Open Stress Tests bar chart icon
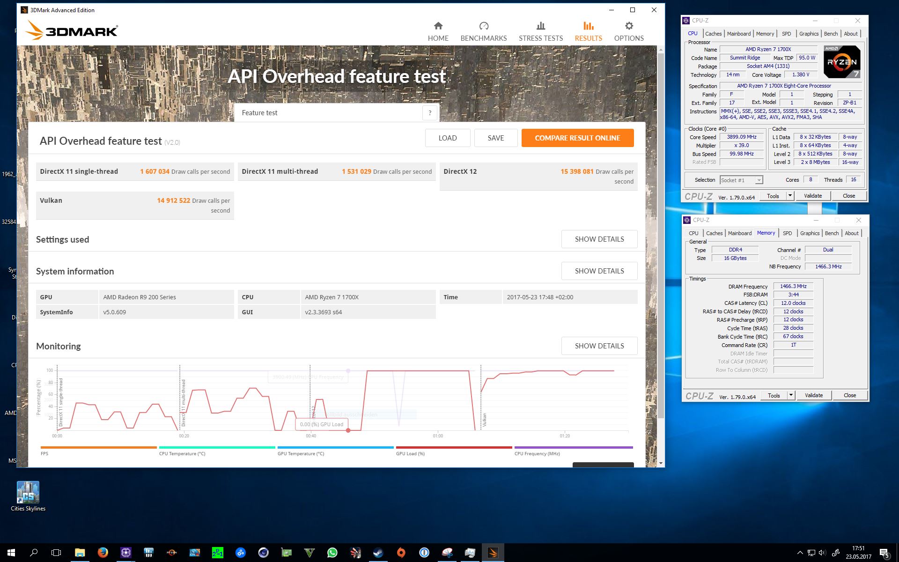The width and height of the screenshot is (899, 562). pos(540,26)
